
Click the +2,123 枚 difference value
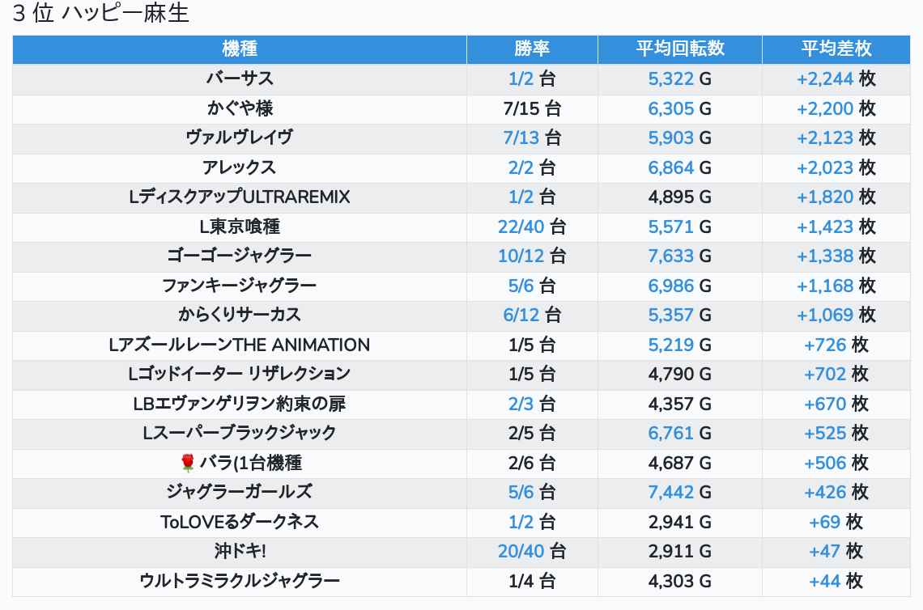click(x=836, y=138)
